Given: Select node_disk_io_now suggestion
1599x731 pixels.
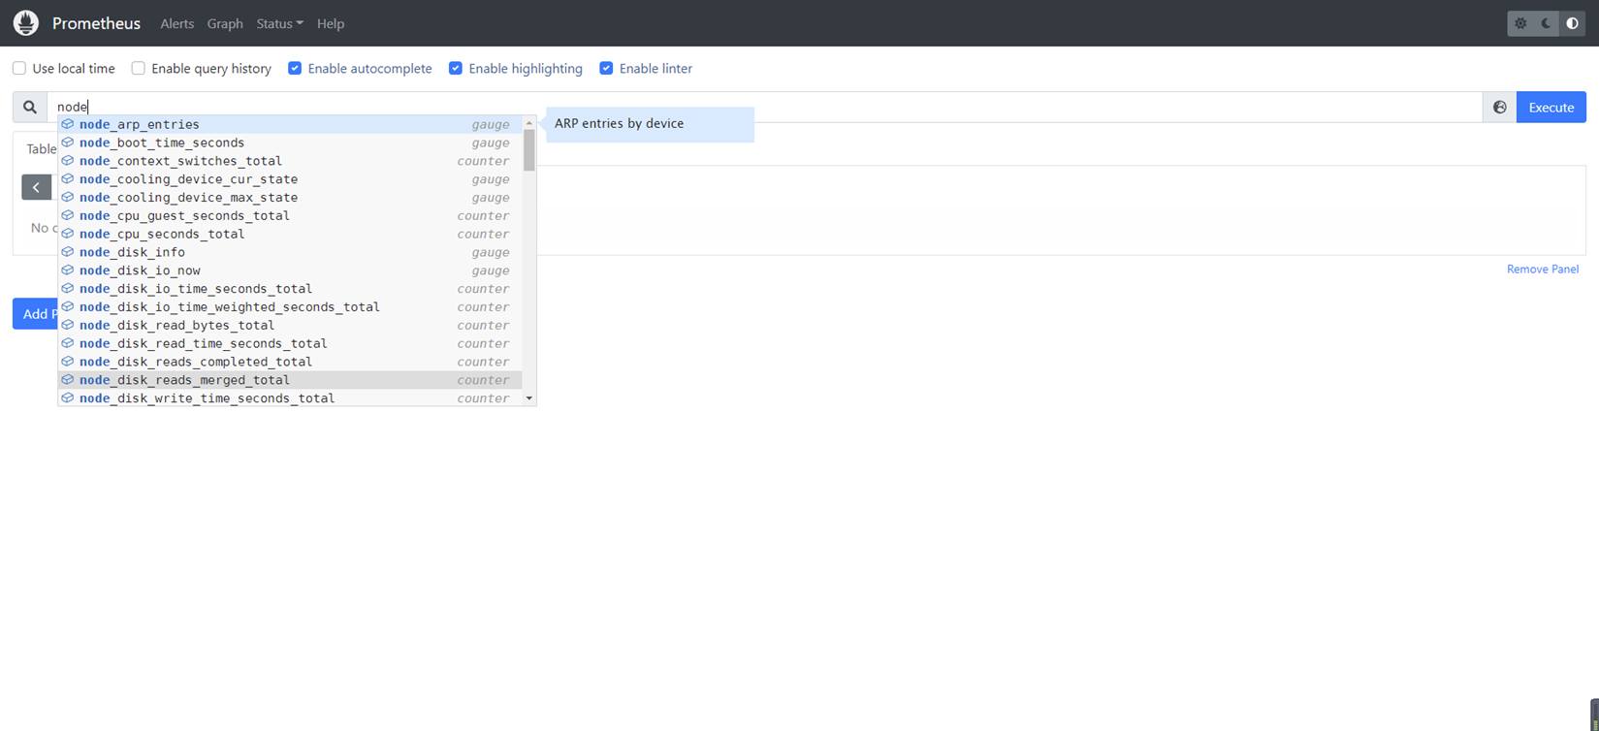Looking at the screenshot, I should [290, 270].
